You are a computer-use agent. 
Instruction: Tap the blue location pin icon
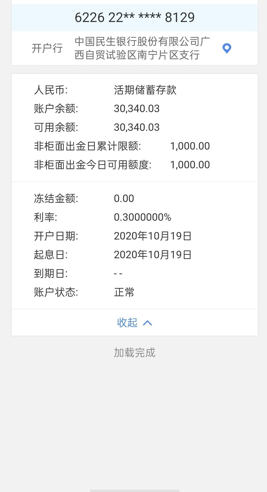pos(227,48)
